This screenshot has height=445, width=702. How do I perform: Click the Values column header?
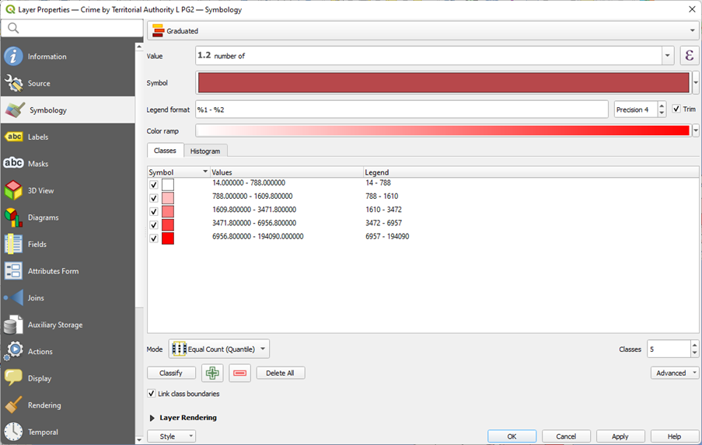pyautogui.click(x=287, y=172)
